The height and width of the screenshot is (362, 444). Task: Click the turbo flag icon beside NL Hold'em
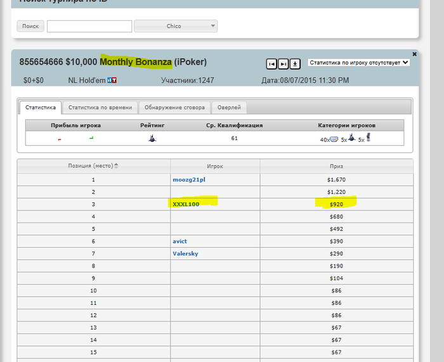point(112,81)
